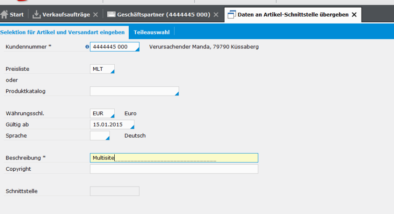Click the info icon beside Kundennummer

(x=87, y=47)
